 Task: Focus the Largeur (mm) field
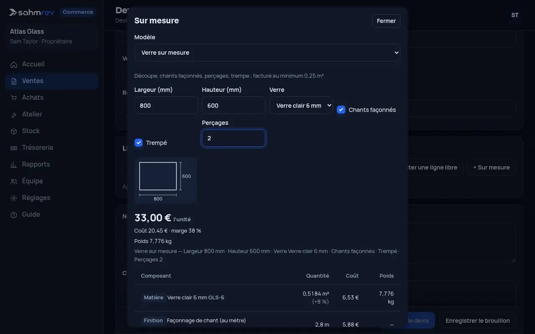point(166,105)
